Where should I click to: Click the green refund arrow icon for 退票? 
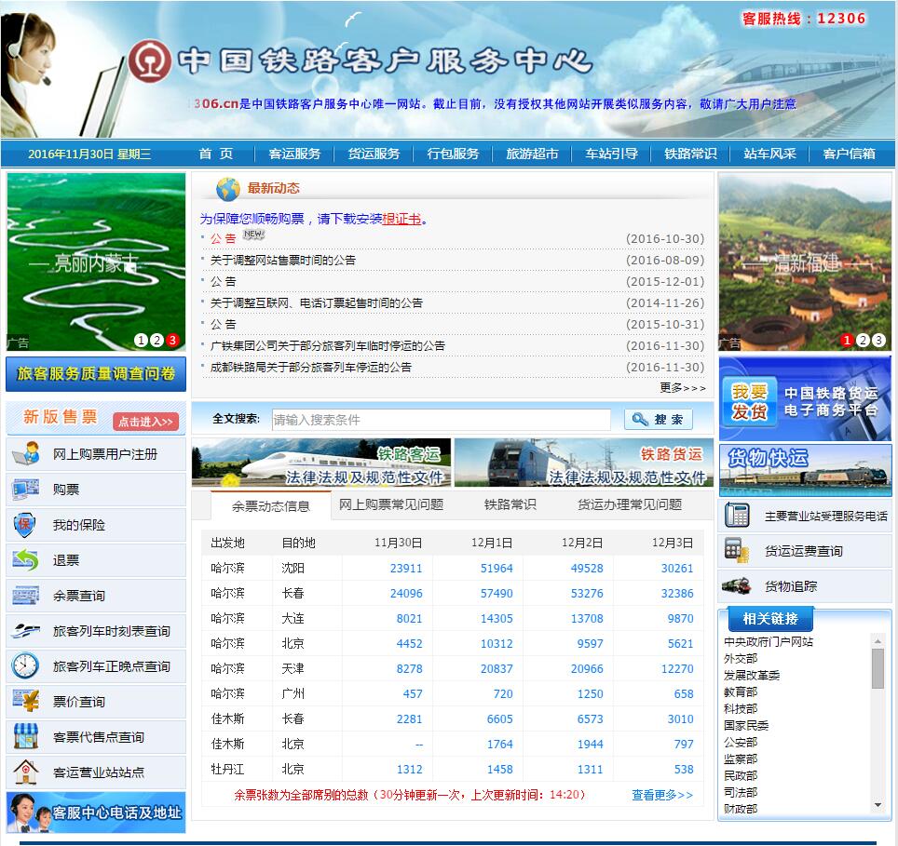pos(26,560)
